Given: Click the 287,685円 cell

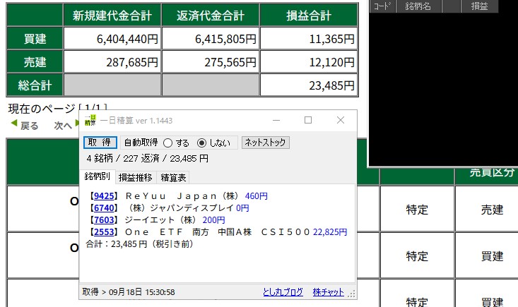Looking at the screenshot, I should [112, 61].
